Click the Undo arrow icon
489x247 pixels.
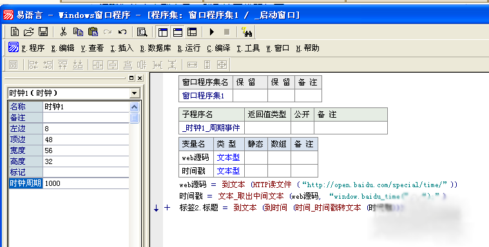[122, 32]
